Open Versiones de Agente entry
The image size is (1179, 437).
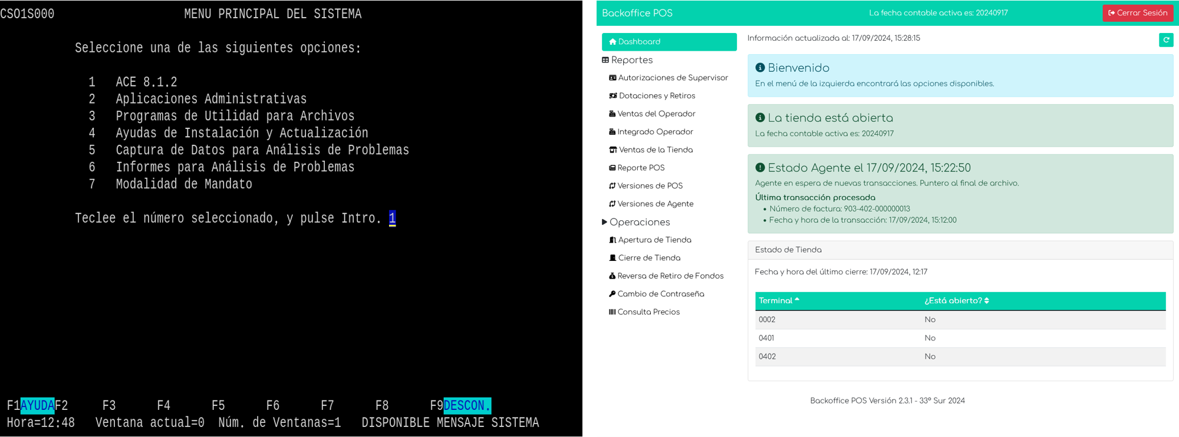coord(655,204)
